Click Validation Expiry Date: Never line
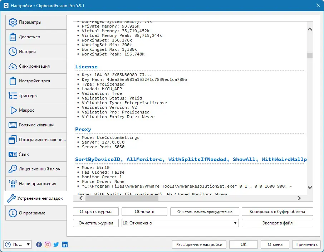 [x=118, y=117]
